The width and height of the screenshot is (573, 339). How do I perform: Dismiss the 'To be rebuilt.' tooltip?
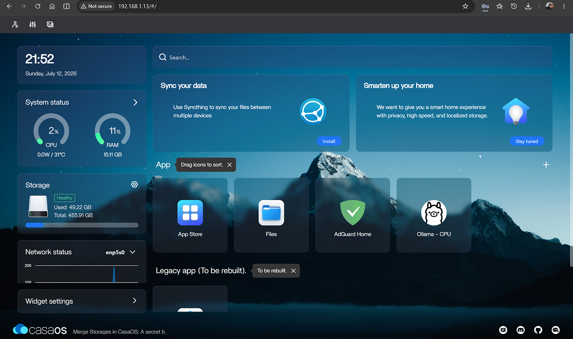coord(293,271)
